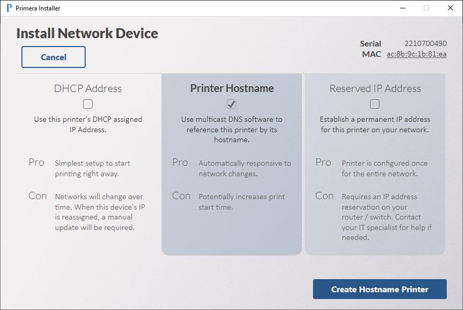Open the MAC address link ac:8b:9c:1b:81:ea
463x310 pixels.
(x=416, y=54)
